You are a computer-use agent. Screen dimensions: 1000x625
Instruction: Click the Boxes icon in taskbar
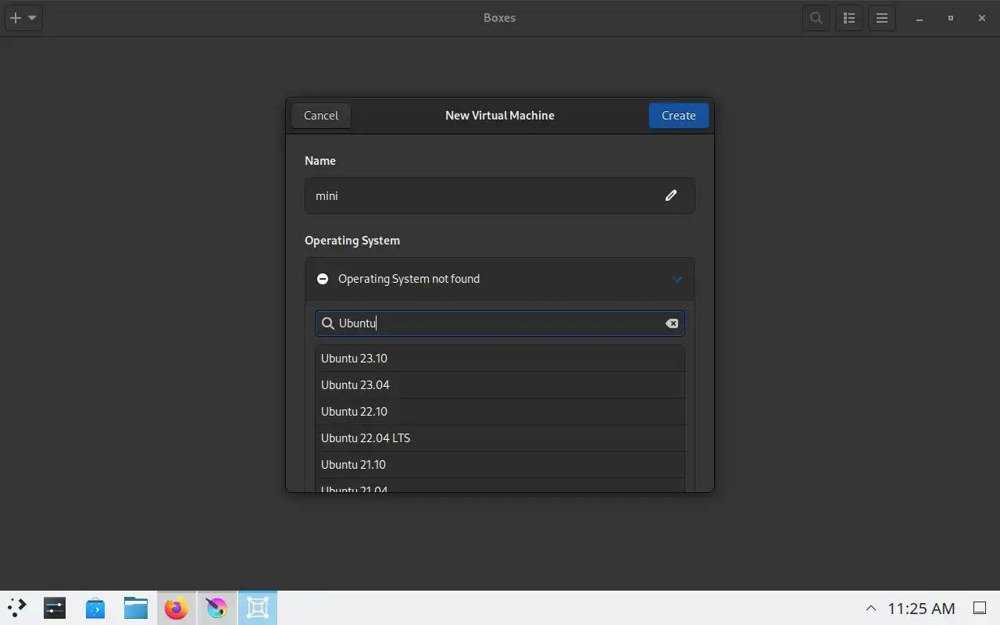(258, 608)
